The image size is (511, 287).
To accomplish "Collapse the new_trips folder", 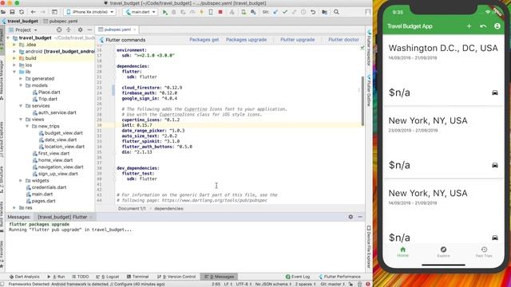I will tap(27, 126).
